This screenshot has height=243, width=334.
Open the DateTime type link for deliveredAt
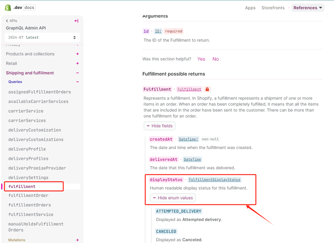click(x=192, y=159)
